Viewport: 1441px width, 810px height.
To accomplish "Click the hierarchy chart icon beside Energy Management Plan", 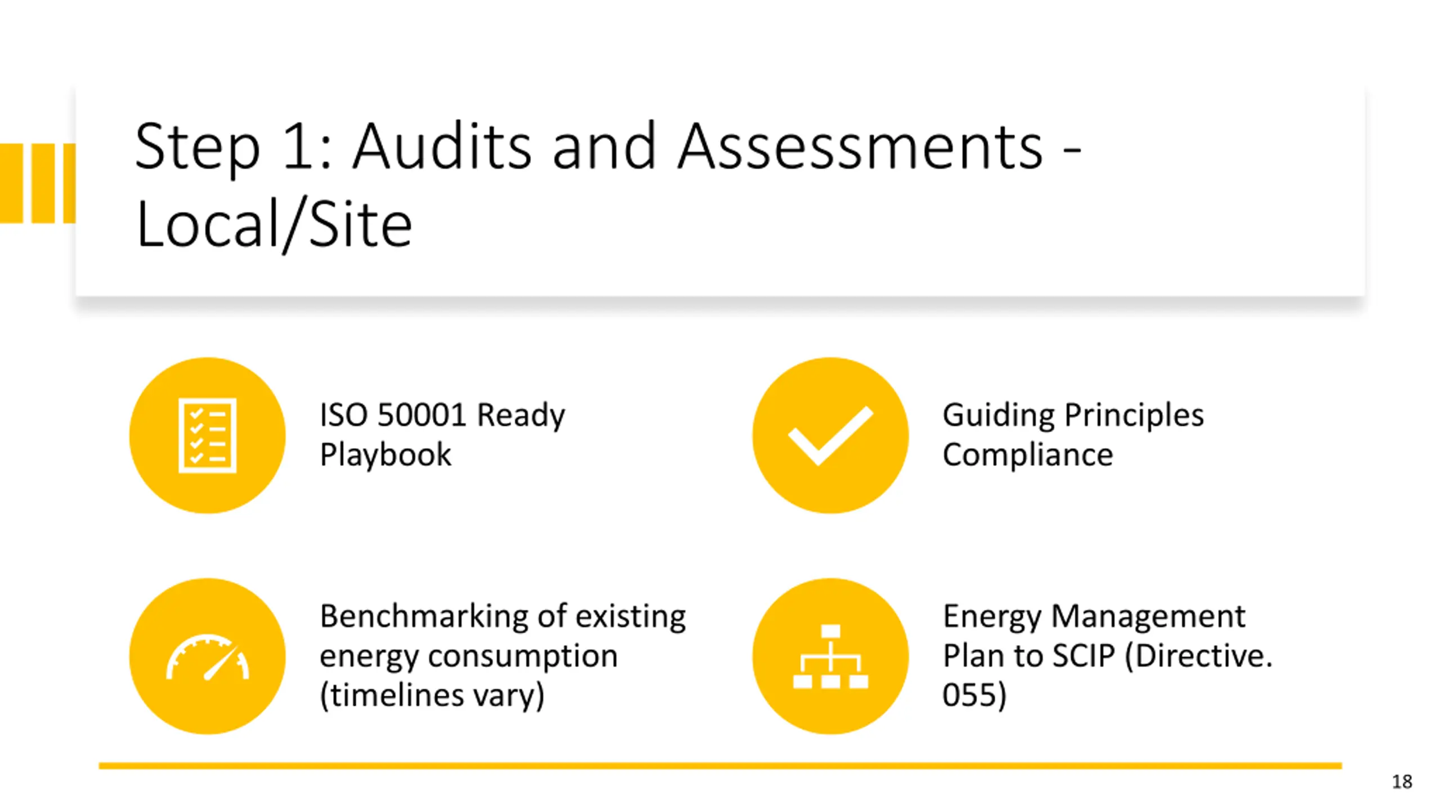I will pos(830,656).
